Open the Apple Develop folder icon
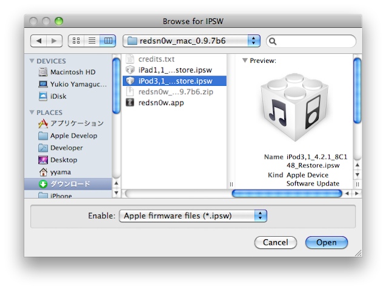The height and width of the screenshot is (290, 386). click(43, 136)
